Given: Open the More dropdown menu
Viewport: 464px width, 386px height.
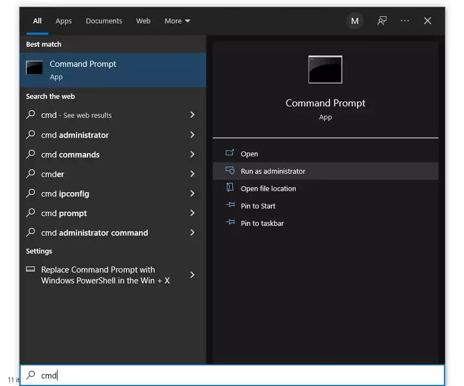Looking at the screenshot, I should pyautogui.click(x=177, y=21).
